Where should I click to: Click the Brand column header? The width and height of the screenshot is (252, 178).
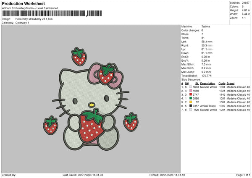231,84
